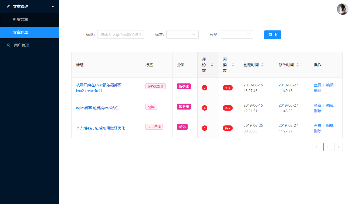Click the user icon beside 用户管理
Image resolution: width=355 pixels, height=204 pixels.
coord(8,45)
